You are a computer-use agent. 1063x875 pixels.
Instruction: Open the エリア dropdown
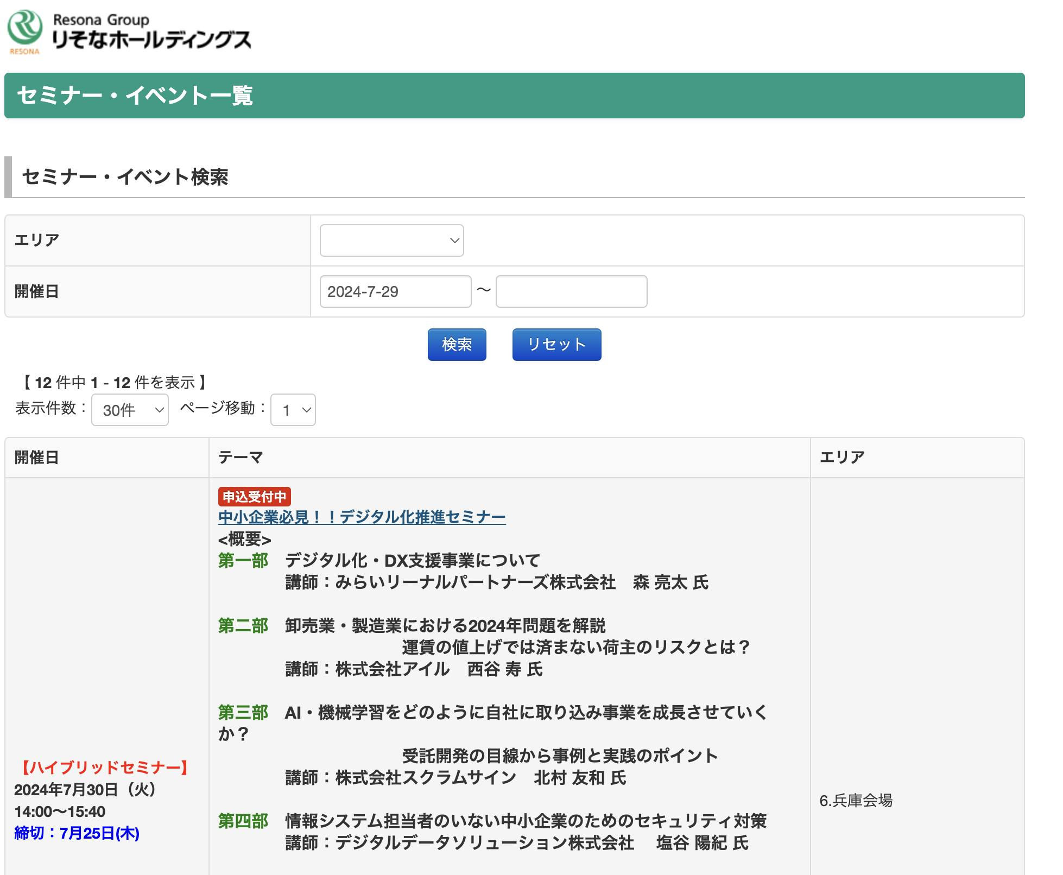click(x=391, y=240)
